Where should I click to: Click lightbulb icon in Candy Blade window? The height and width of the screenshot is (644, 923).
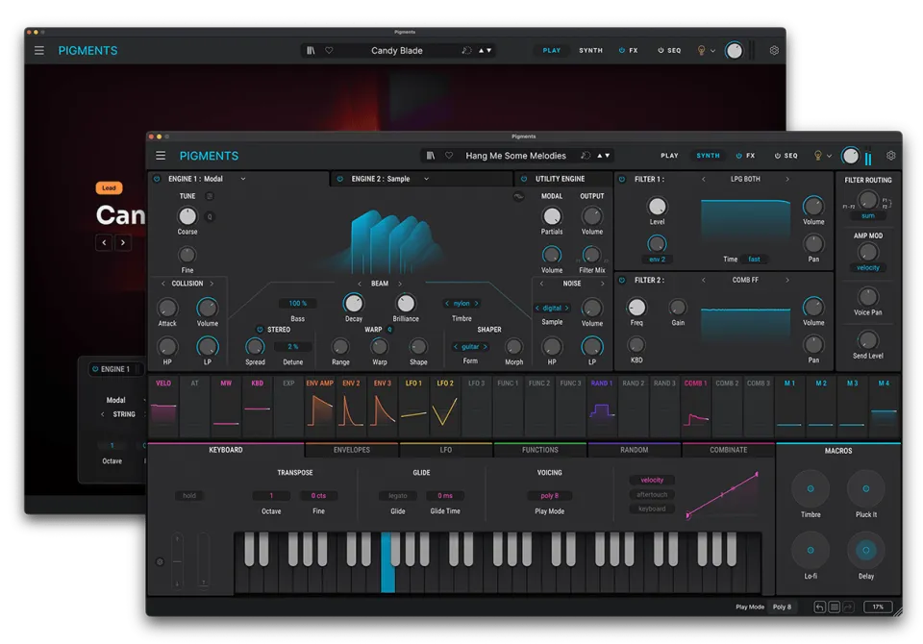click(701, 51)
